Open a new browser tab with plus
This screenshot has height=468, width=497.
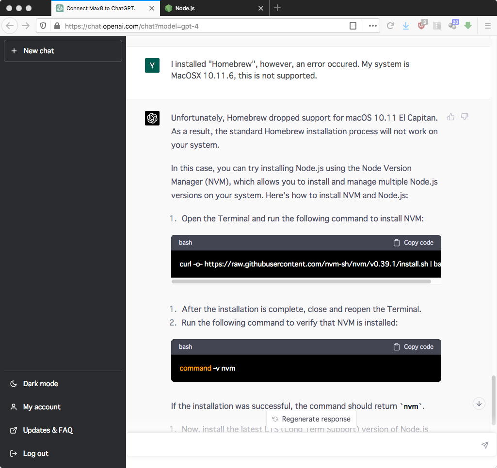[x=277, y=8]
